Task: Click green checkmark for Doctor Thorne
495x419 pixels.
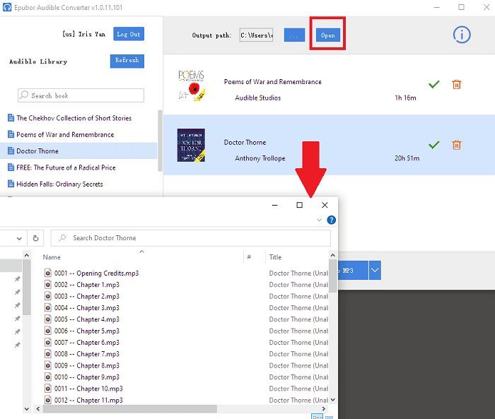Action: [434, 145]
